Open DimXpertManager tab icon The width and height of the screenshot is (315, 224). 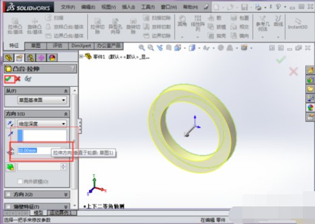tap(41, 58)
